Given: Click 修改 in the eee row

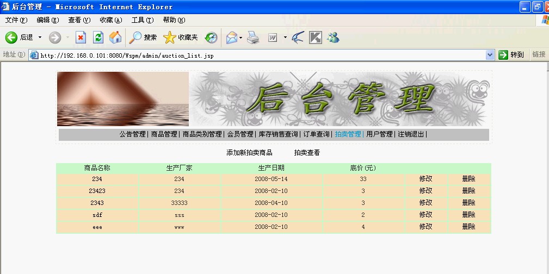Looking at the screenshot, I should 425,226.
